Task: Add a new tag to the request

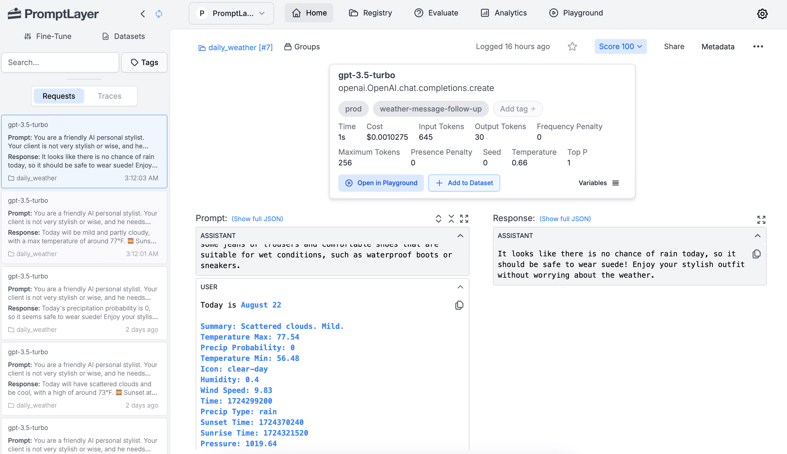Action: (517, 109)
